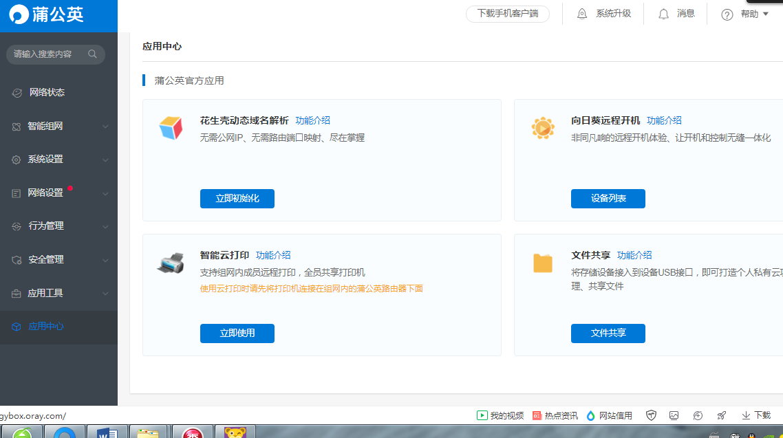Viewport: 783px width, 438px height.
Task: Click the 系统升级 rocket icon
Action: pos(582,13)
